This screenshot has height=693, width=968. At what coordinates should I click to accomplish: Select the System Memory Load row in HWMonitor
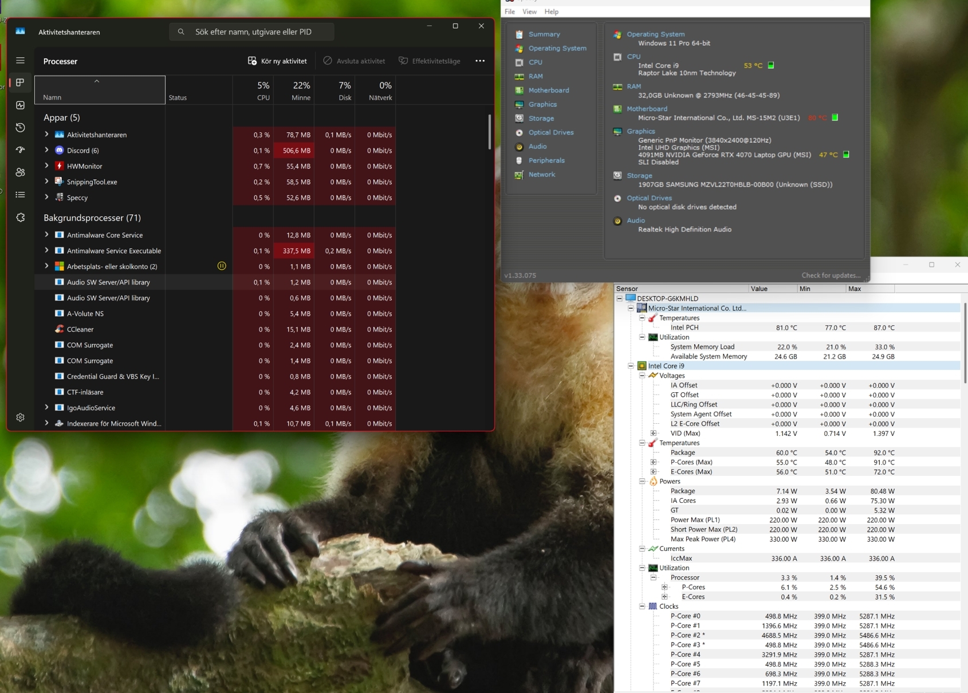[x=782, y=347]
